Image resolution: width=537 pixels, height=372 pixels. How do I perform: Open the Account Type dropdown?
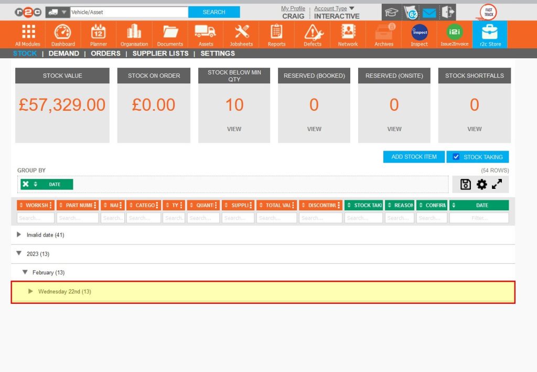coord(331,8)
